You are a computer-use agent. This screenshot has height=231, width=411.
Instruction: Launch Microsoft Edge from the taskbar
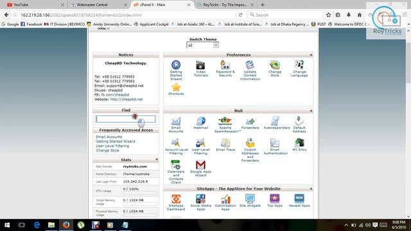(37, 225)
